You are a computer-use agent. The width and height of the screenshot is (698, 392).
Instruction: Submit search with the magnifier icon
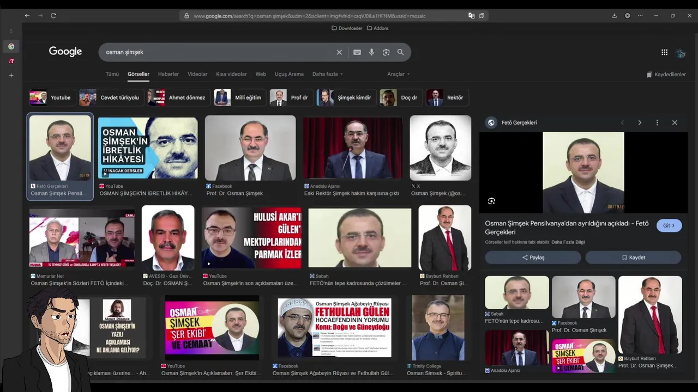(x=401, y=52)
